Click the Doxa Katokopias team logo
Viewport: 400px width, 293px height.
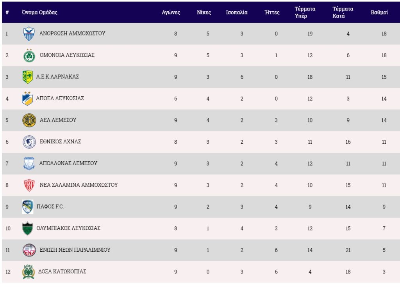pyautogui.click(x=28, y=272)
